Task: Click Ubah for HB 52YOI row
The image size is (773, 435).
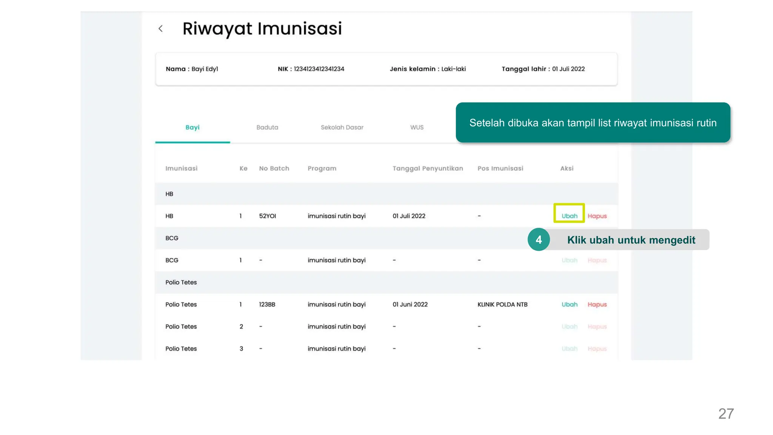Action: [x=569, y=216]
